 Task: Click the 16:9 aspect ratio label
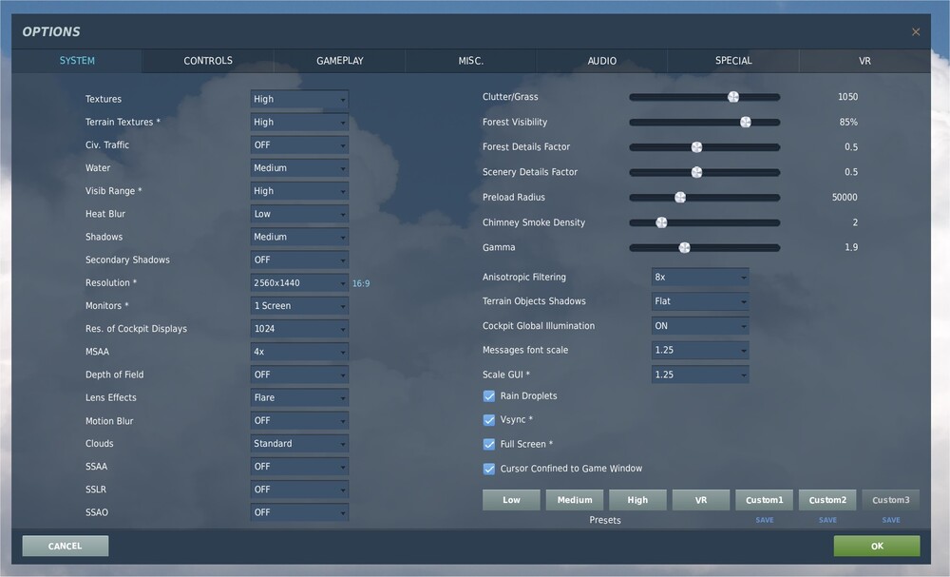point(361,283)
